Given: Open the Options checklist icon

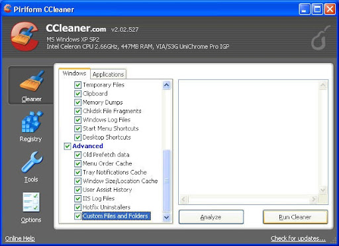Looking at the screenshot, I should tap(31, 202).
